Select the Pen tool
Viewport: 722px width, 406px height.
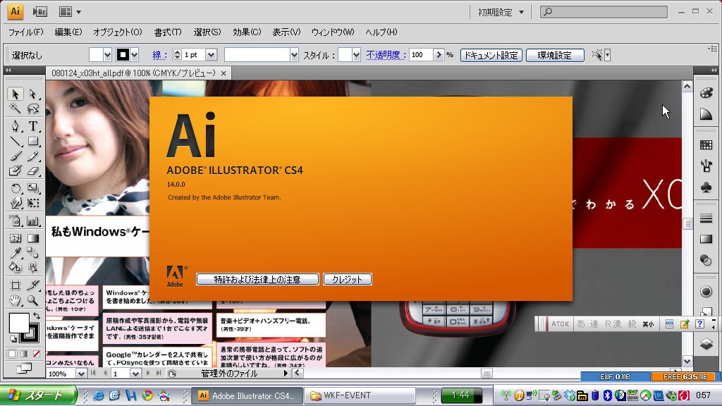(16, 125)
